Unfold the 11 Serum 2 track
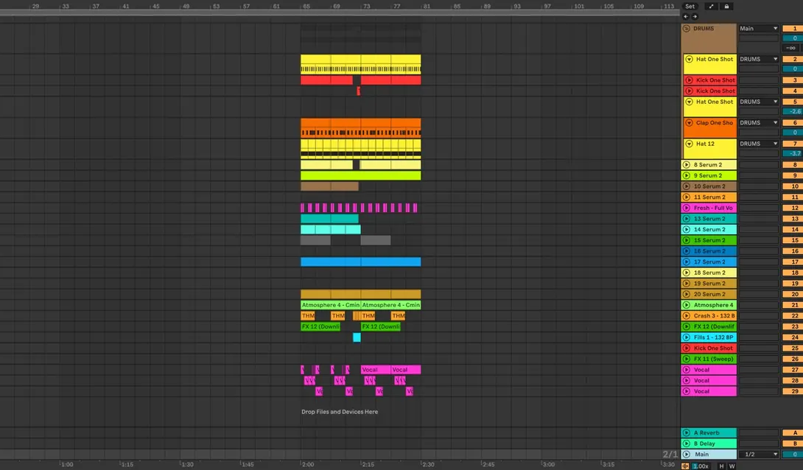 pyautogui.click(x=687, y=197)
